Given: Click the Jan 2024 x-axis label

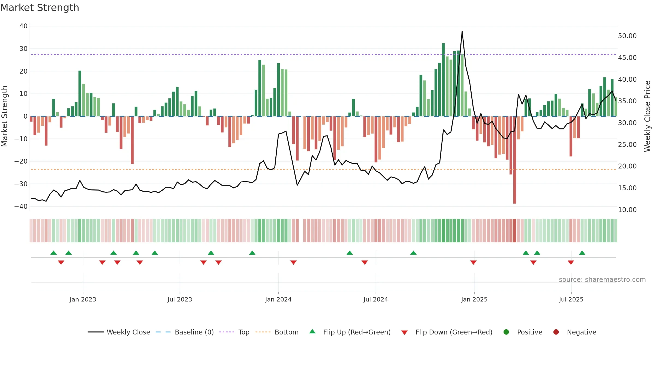Looking at the screenshot, I should click(278, 300).
